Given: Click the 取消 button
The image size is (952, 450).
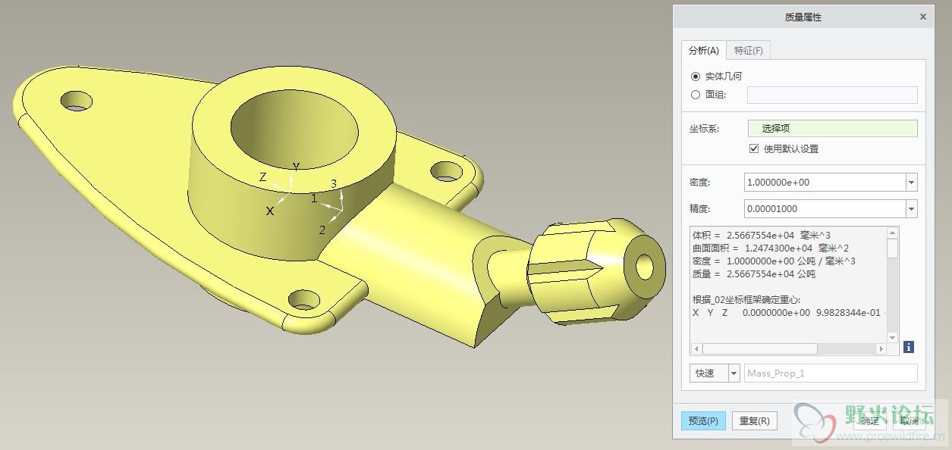Looking at the screenshot, I should click(x=909, y=420).
